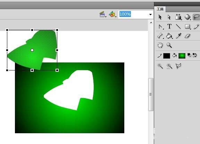Select the Subselection (white arrow) tool
200x144 pixels.
click(169, 17)
